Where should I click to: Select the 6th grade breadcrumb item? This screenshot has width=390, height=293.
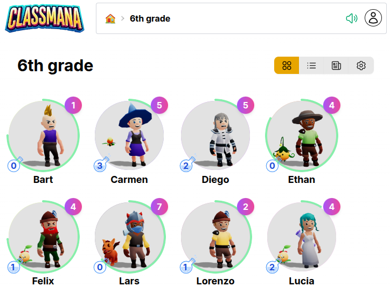tap(150, 19)
